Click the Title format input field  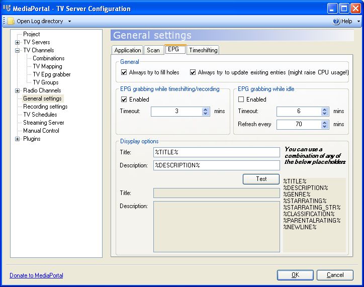coord(216,152)
